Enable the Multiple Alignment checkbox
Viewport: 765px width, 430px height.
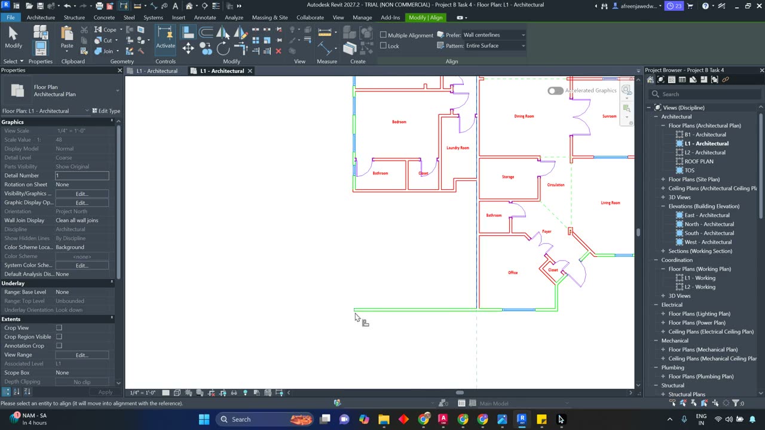click(384, 35)
